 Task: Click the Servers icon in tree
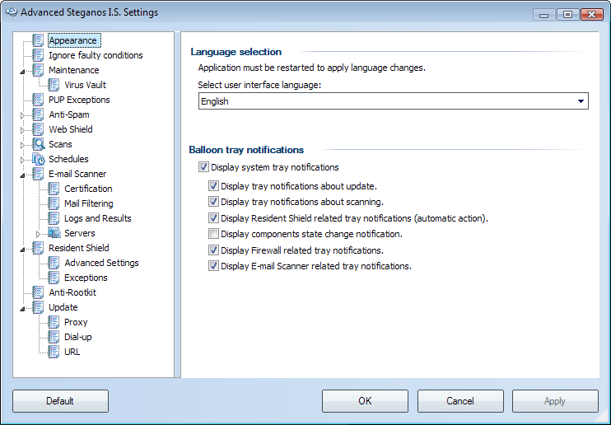[54, 233]
